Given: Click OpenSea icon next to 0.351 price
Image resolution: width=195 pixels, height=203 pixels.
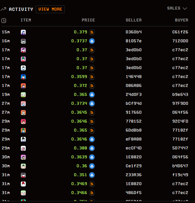Looking at the screenshot, I should (x=92, y=175).
